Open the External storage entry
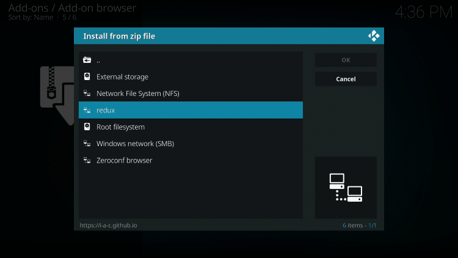 tap(122, 77)
